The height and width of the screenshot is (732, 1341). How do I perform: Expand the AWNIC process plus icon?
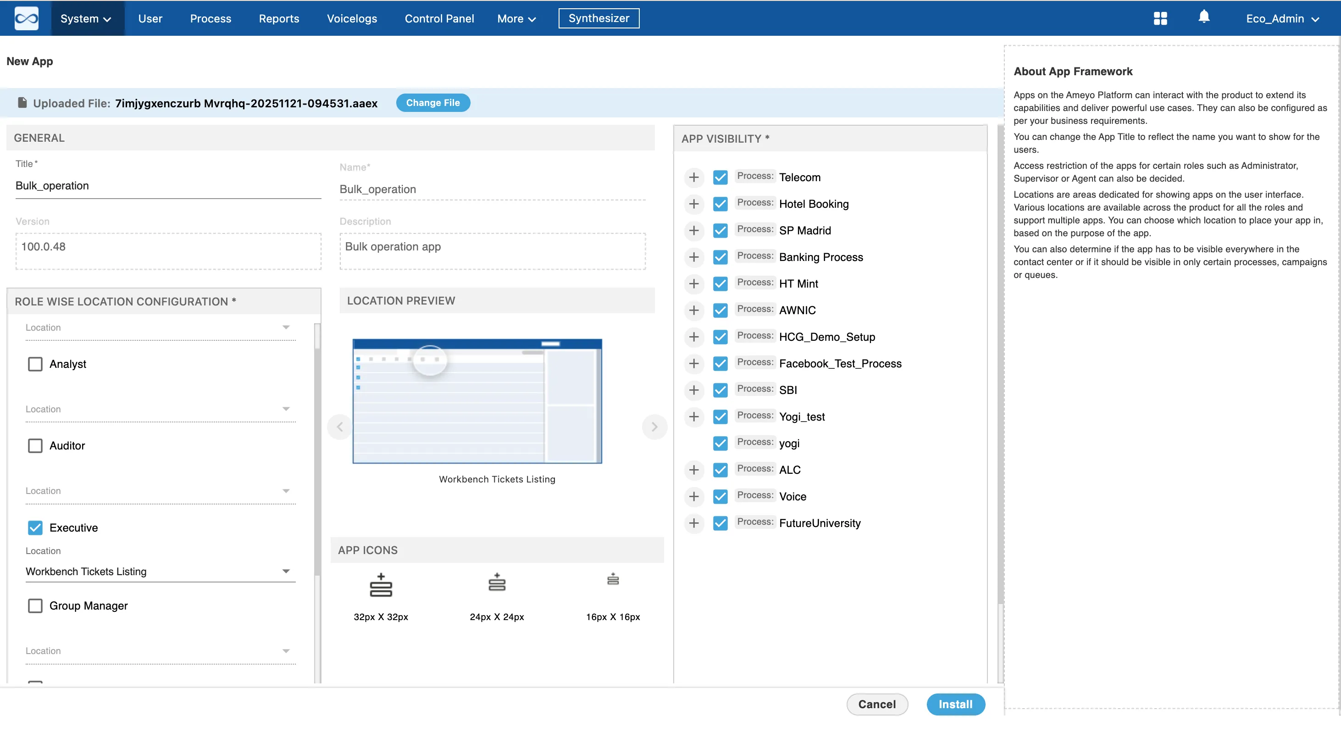point(693,311)
